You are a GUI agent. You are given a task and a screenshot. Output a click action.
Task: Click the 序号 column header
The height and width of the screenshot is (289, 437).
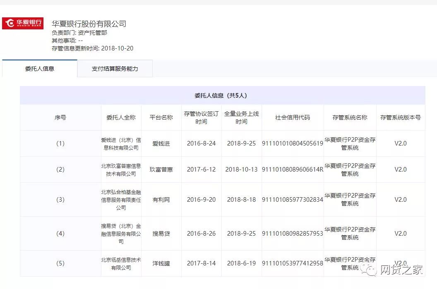pos(60,117)
